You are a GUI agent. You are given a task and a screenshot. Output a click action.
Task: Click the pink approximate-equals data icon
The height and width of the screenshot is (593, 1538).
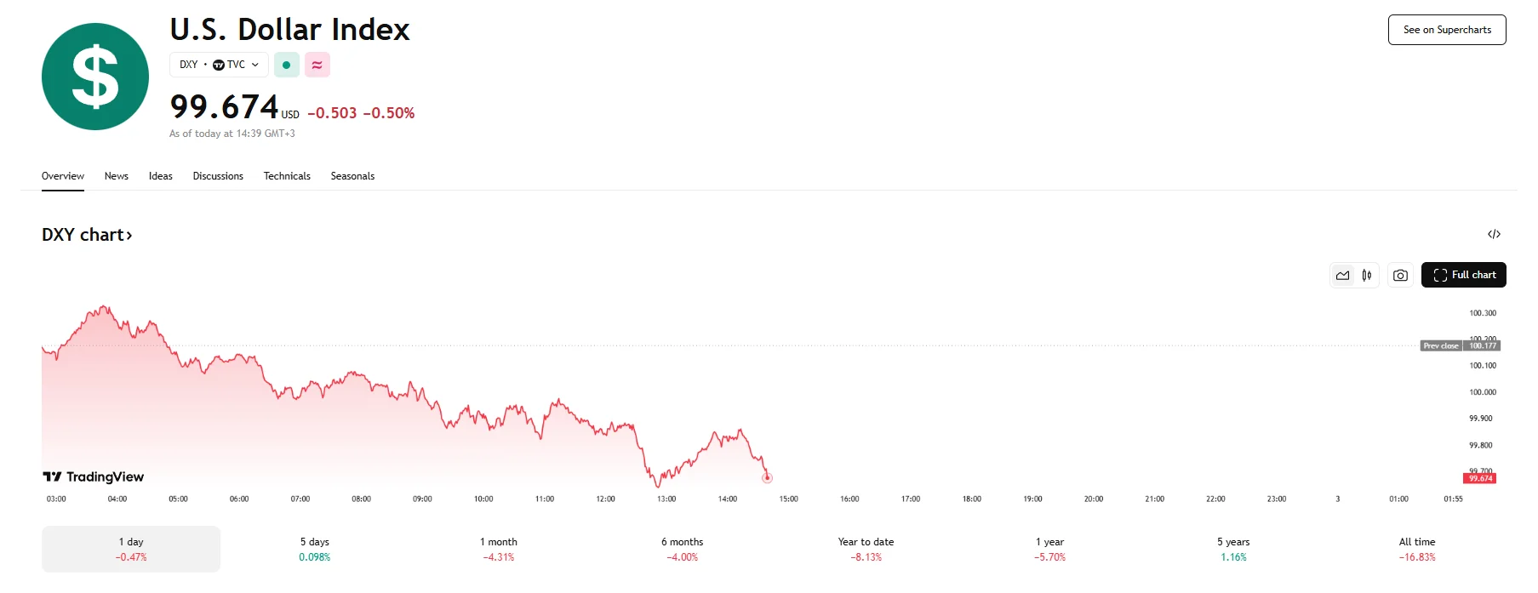(317, 65)
